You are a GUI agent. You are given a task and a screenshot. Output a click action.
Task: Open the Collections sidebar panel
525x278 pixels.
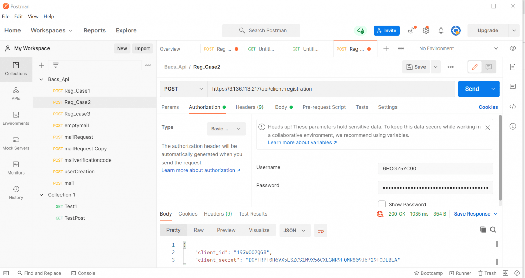pyautogui.click(x=16, y=69)
